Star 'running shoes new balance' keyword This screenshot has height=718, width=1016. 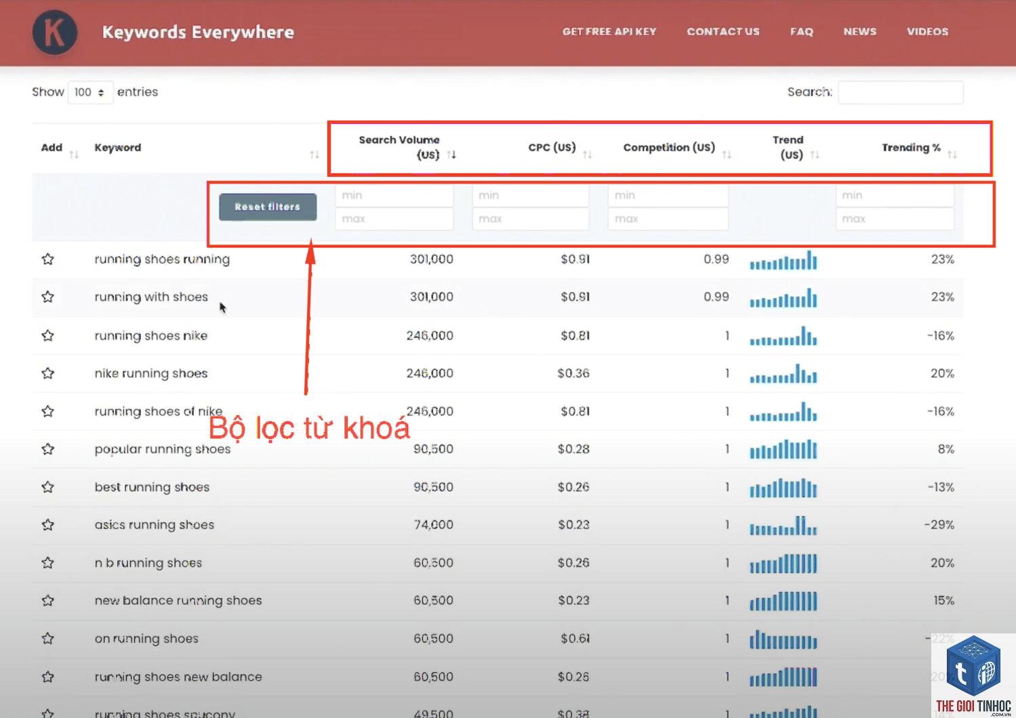coord(47,677)
